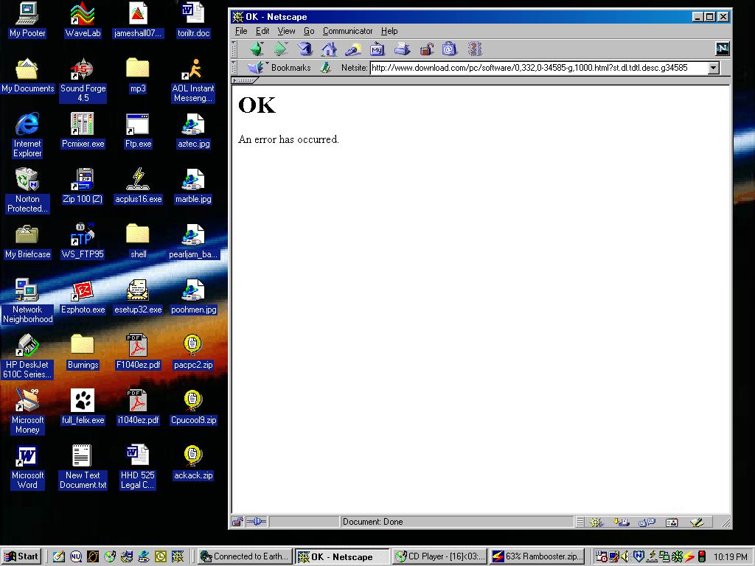Viewport: 755px width, 566px height.
Task: Collapse the Location toolbar handle
Action: click(234, 68)
